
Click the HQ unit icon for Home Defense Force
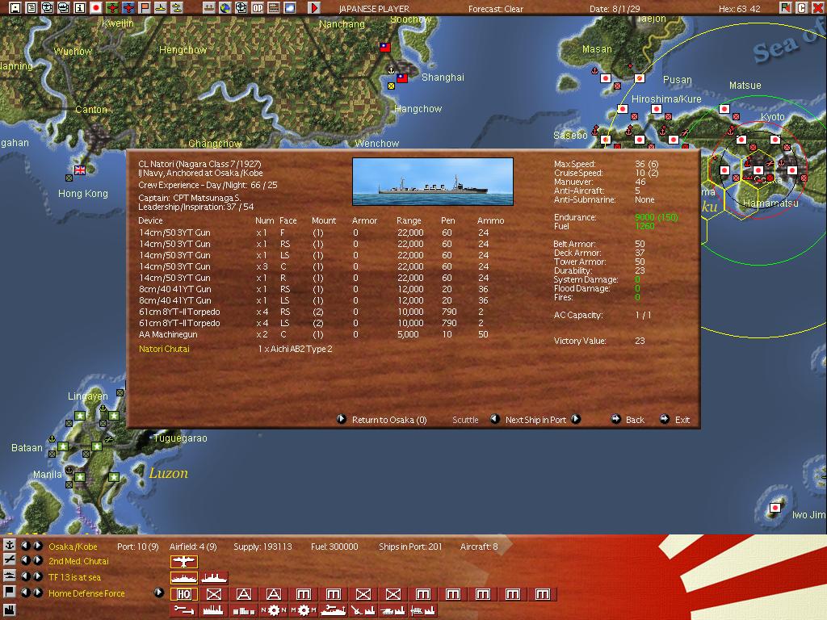click(x=183, y=594)
